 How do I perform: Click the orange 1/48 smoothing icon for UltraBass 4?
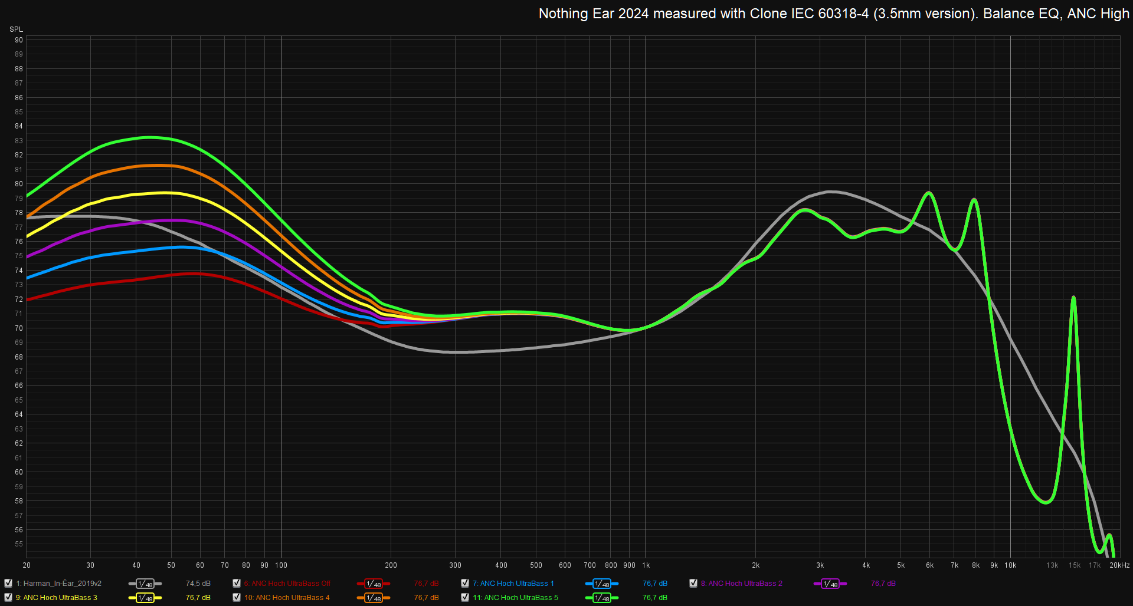pyautogui.click(x=374, y=598)
